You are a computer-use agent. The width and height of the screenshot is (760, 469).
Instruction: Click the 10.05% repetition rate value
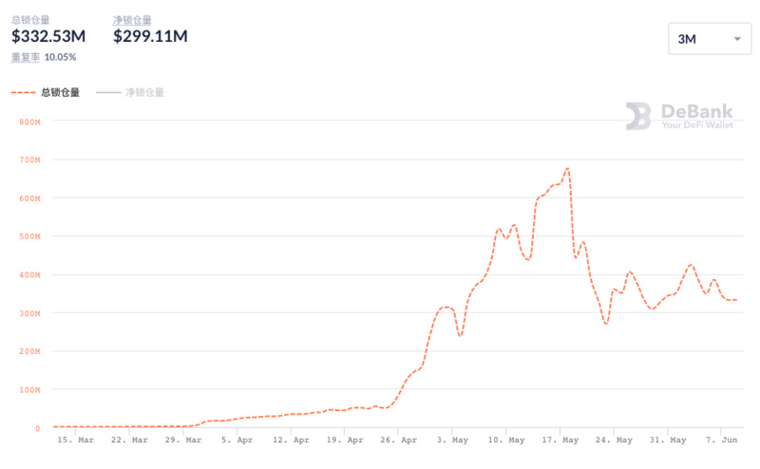pyautogui.click(x=61, y=57)
